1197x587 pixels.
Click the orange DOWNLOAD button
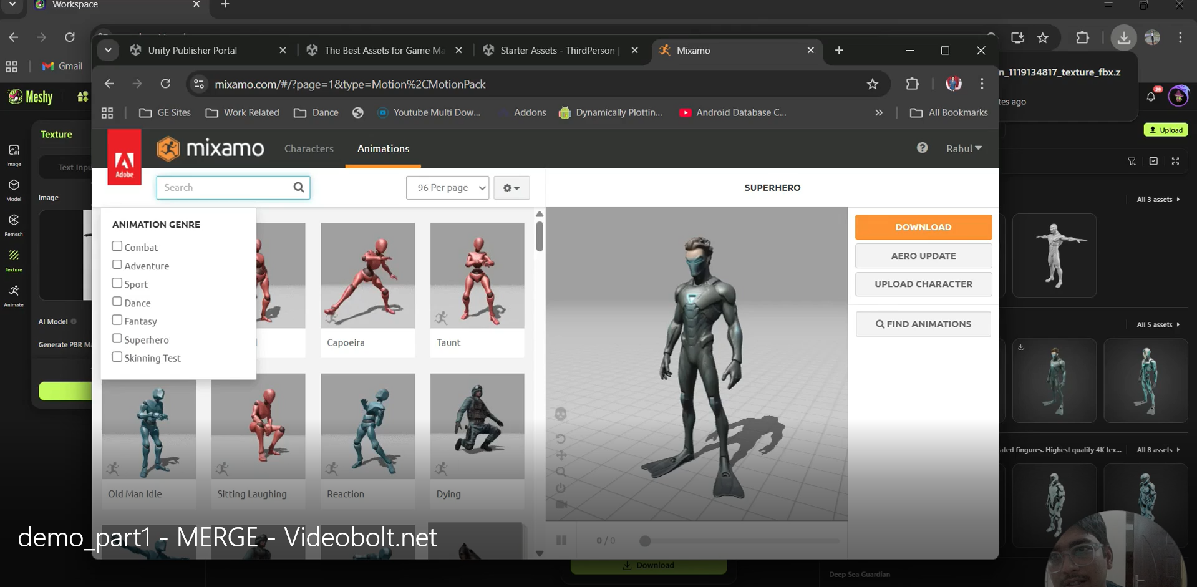923,227
